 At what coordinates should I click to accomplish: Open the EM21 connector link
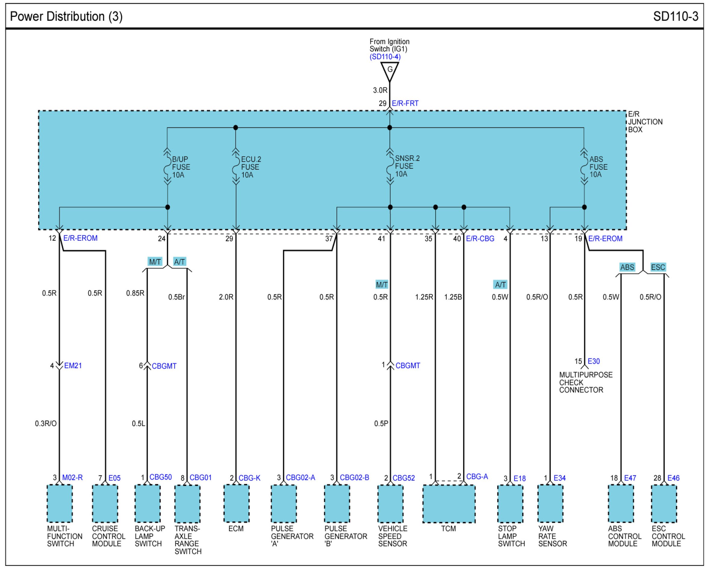pyautogui.click(x=73, y=366)
